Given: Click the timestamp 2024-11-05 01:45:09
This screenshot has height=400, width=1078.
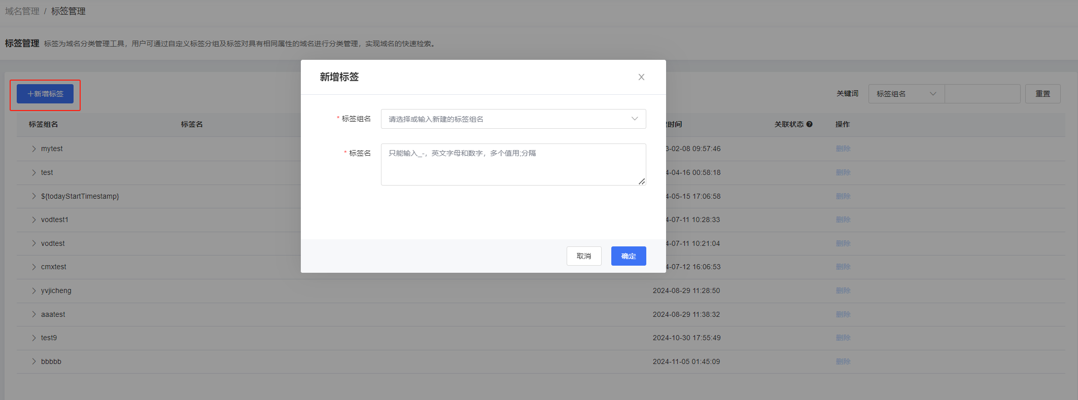Looking at the screenshot, I should (x=686, y=361).
